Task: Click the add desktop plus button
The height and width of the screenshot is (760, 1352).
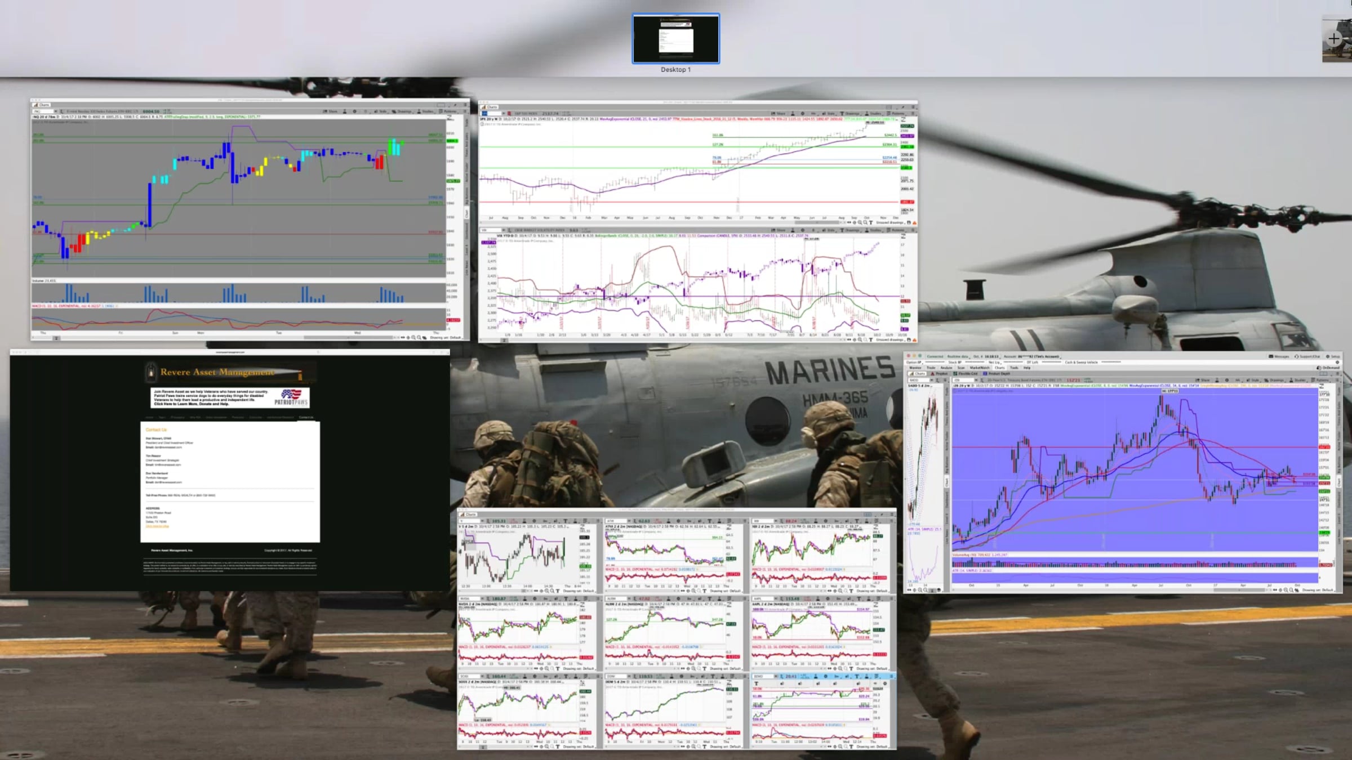Action: click(1333, 38)
